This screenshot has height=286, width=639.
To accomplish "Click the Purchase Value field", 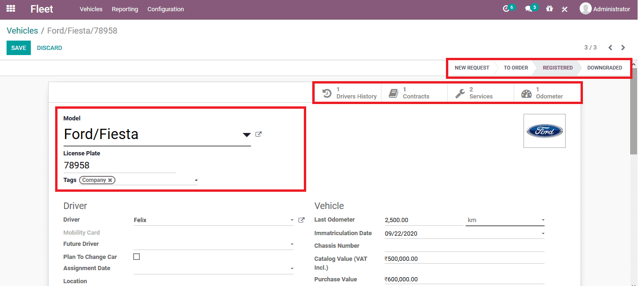I will click(x=465, y=279).
